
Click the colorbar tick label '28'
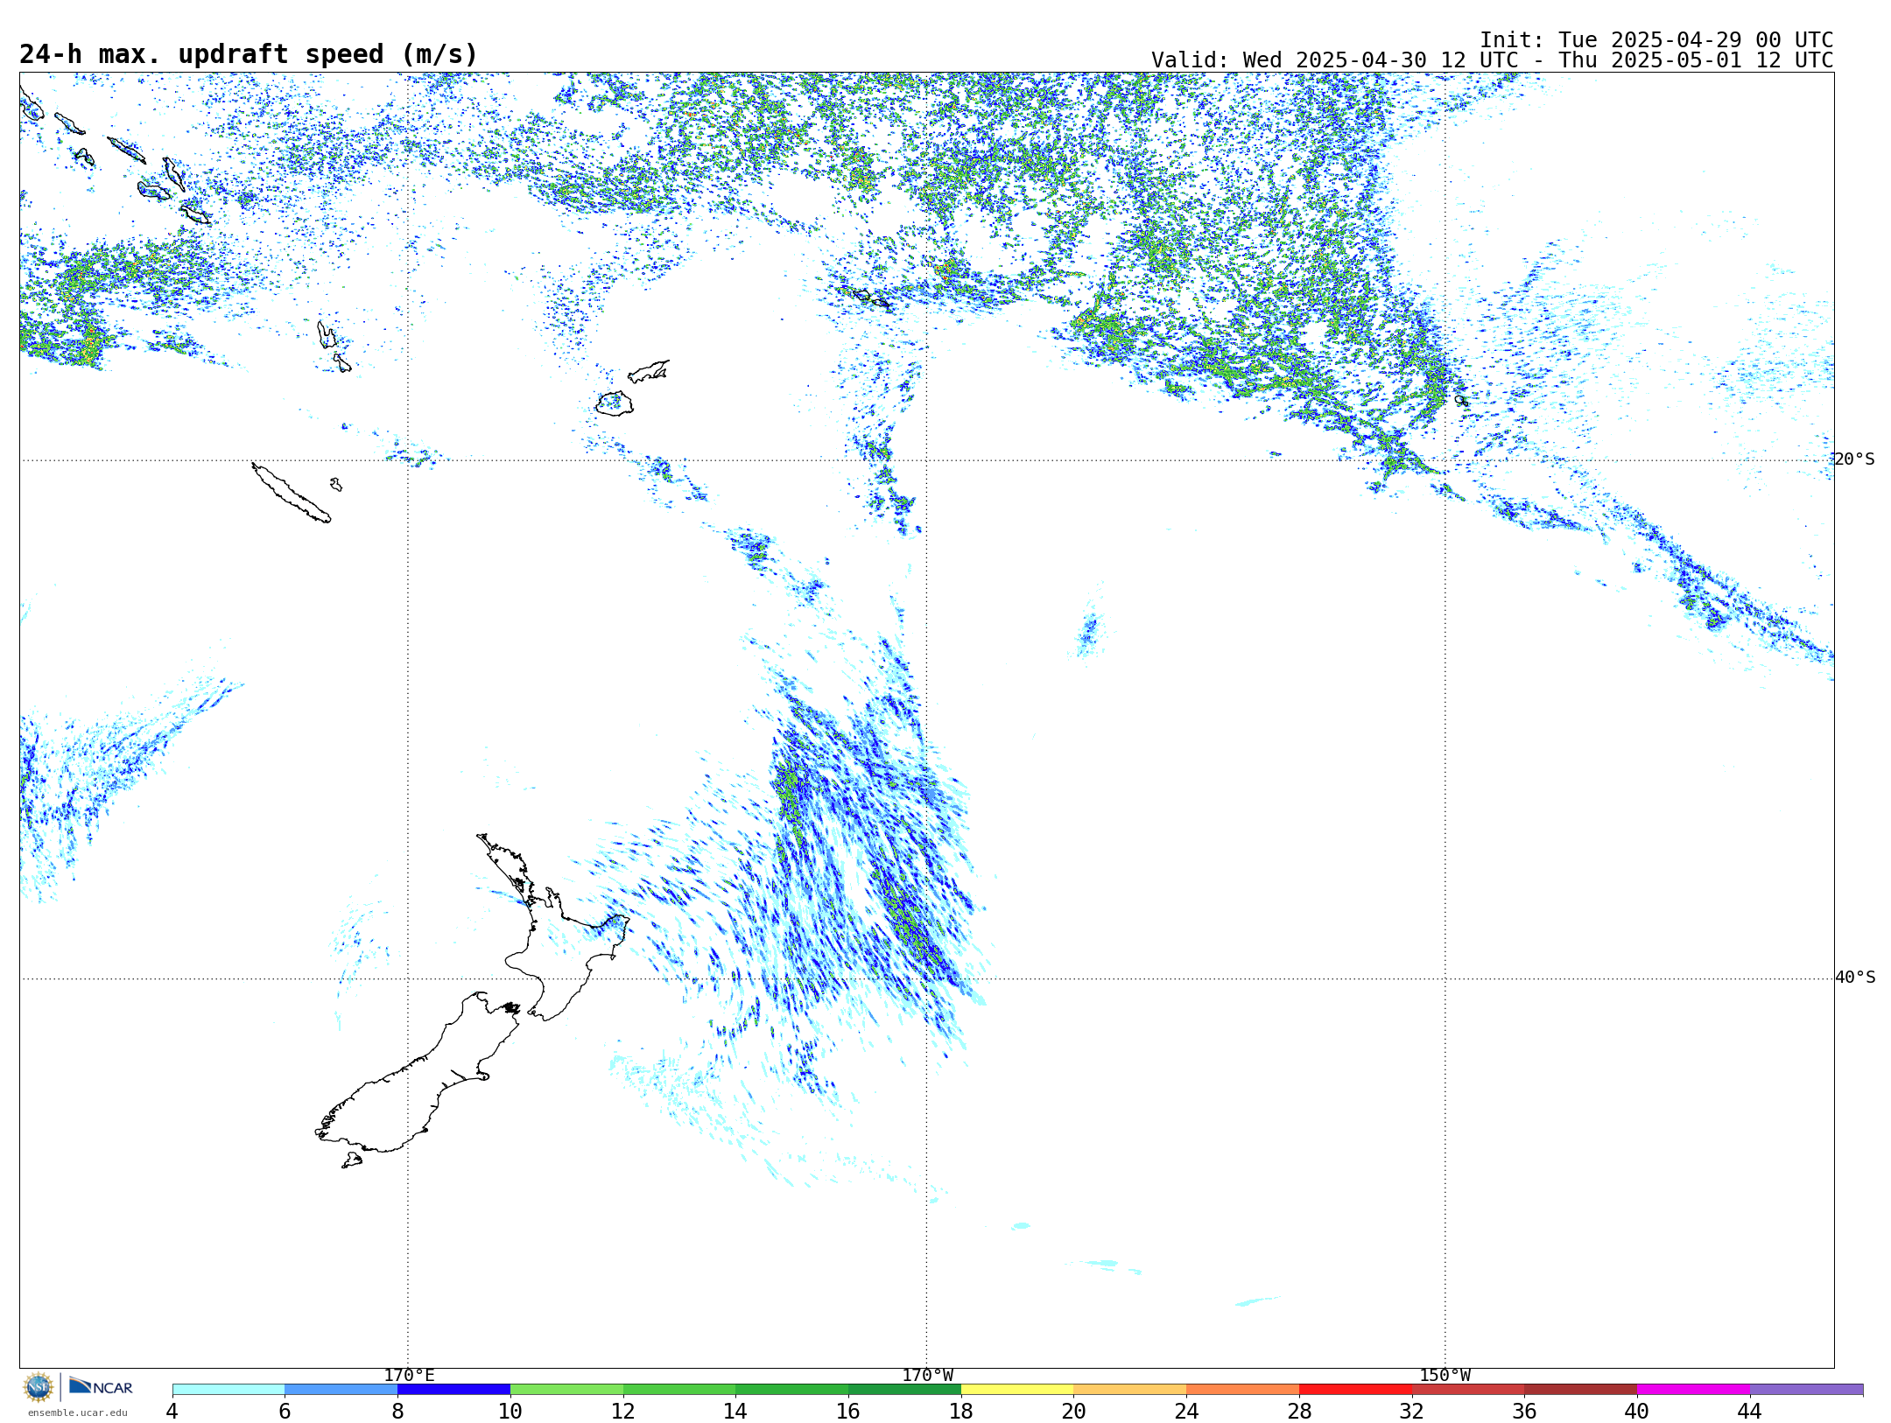click(x=1299, y=1412)
